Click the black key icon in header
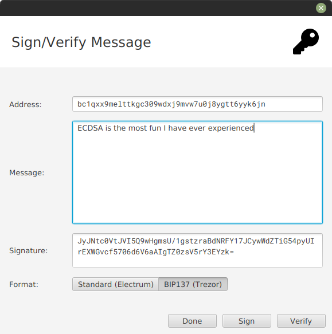Viewport: 332px width, 334px height. click(x=306, y=42)
